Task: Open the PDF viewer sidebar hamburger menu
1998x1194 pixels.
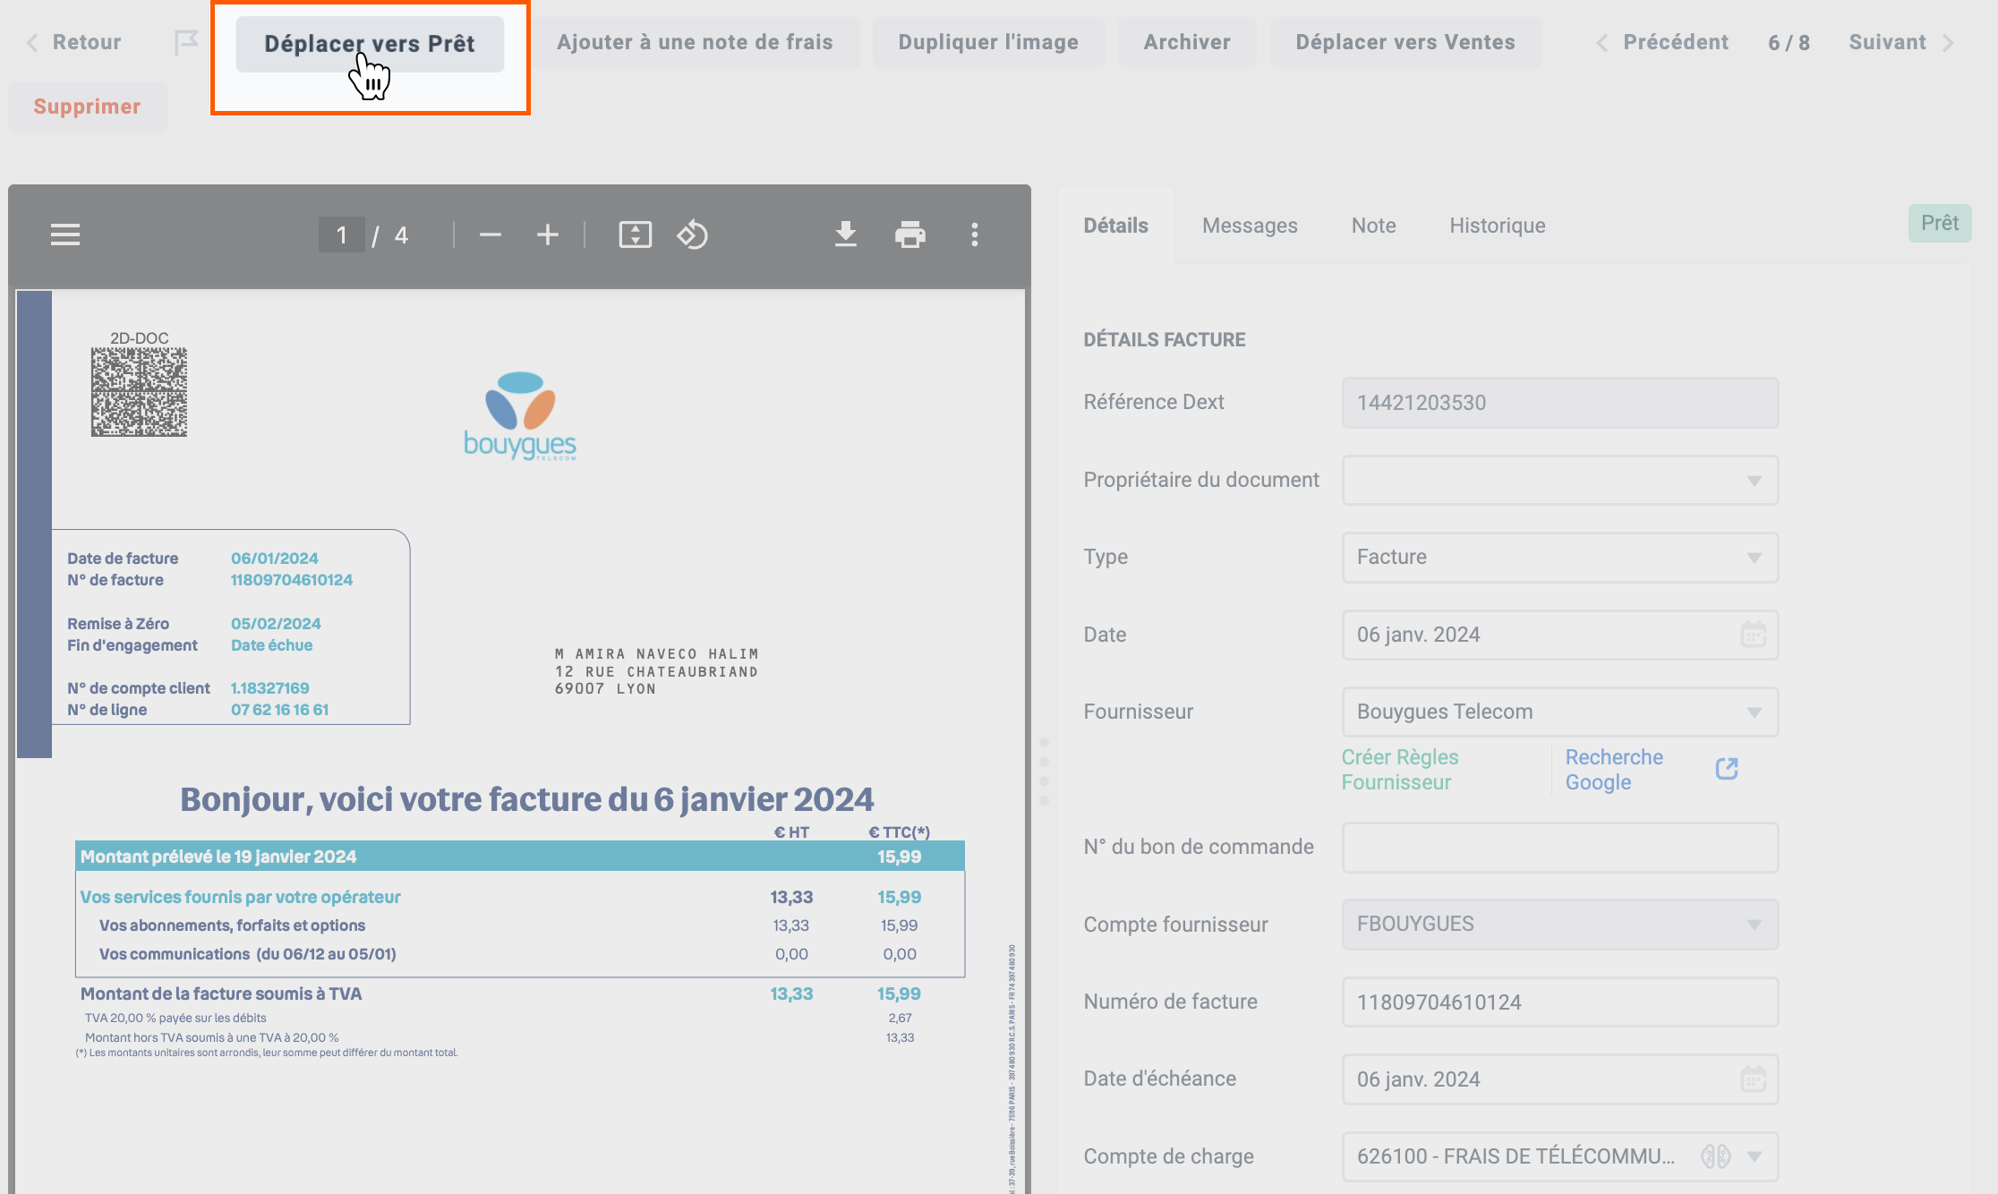Action: pyautogui.click(x=65, y=235)
